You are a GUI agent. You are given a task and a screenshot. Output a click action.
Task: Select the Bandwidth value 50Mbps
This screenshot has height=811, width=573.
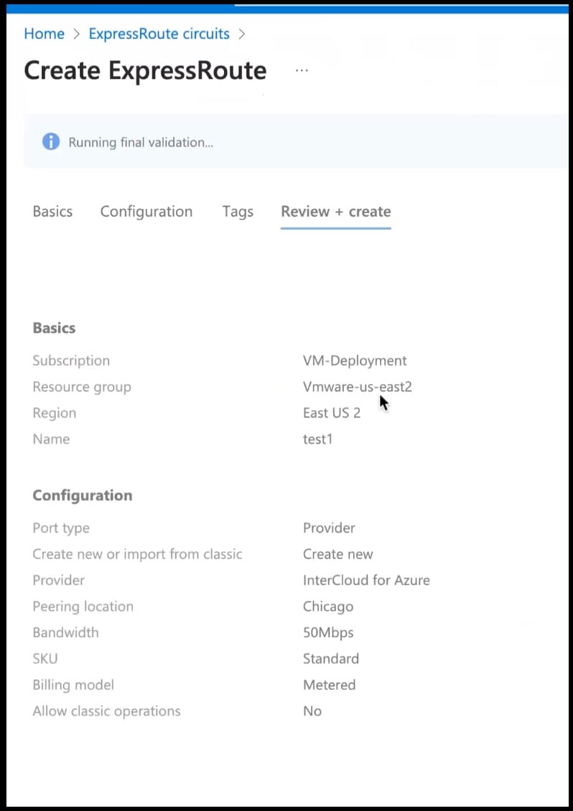pyautogui.click(x=327, y=632)
